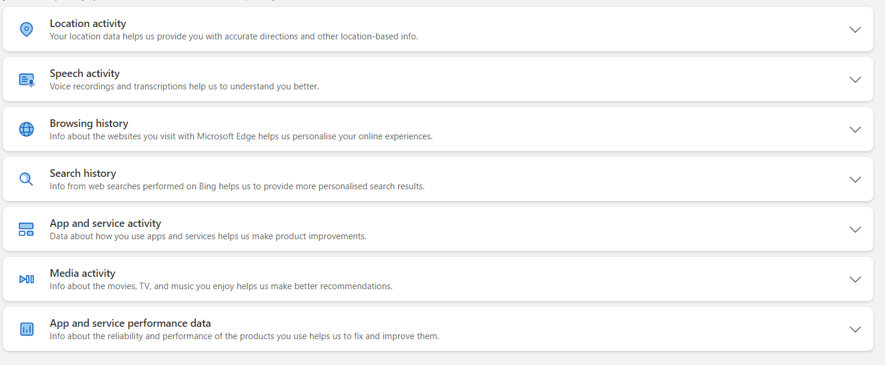Expand the App and service activity chevron
Screen dimensions: 885x365
click(x=855, y=229)
